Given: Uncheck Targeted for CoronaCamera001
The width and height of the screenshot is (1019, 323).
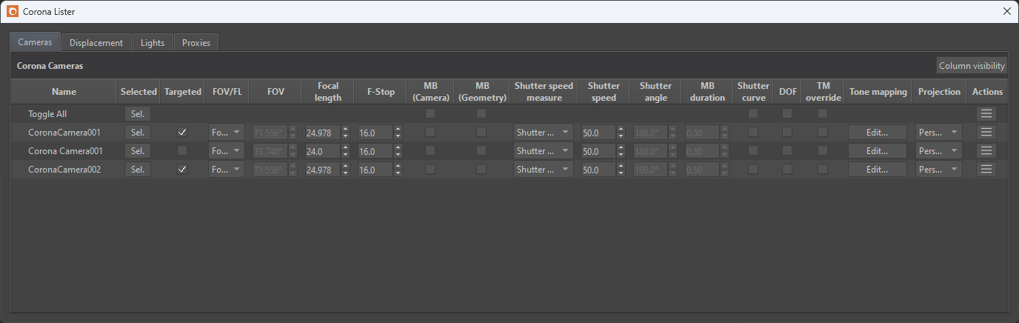Looking at the screenshot, I should point(182,133).
